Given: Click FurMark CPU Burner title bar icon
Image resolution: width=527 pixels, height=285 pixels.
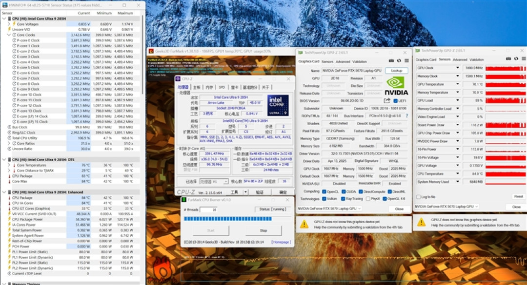Looking at the screenshot, I should point(184,200).
